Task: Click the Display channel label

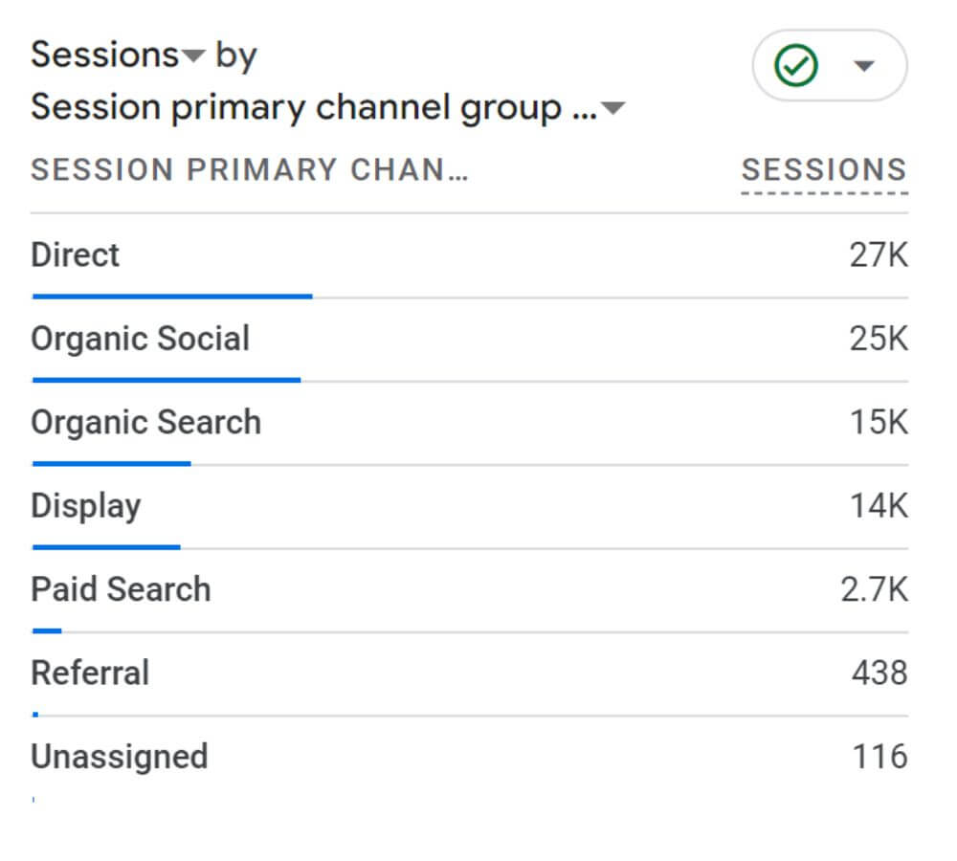Action: click(x=86, y=506)
